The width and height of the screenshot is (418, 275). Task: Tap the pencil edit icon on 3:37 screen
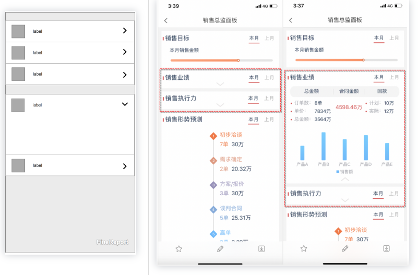pyautogui.click(x=345, y=248)
